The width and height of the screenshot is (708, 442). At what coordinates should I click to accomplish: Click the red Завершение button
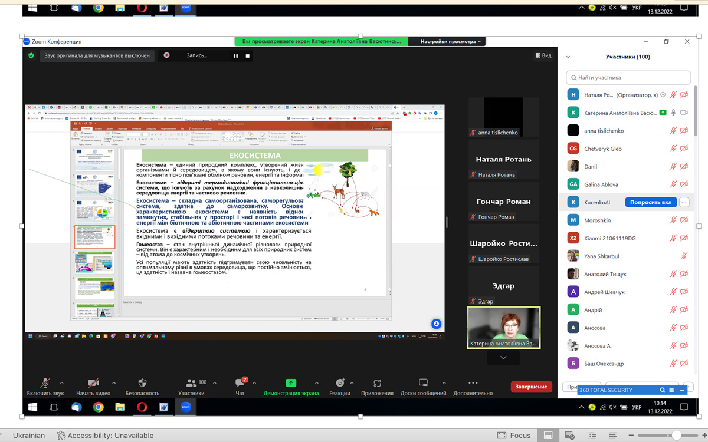[531, 387]
